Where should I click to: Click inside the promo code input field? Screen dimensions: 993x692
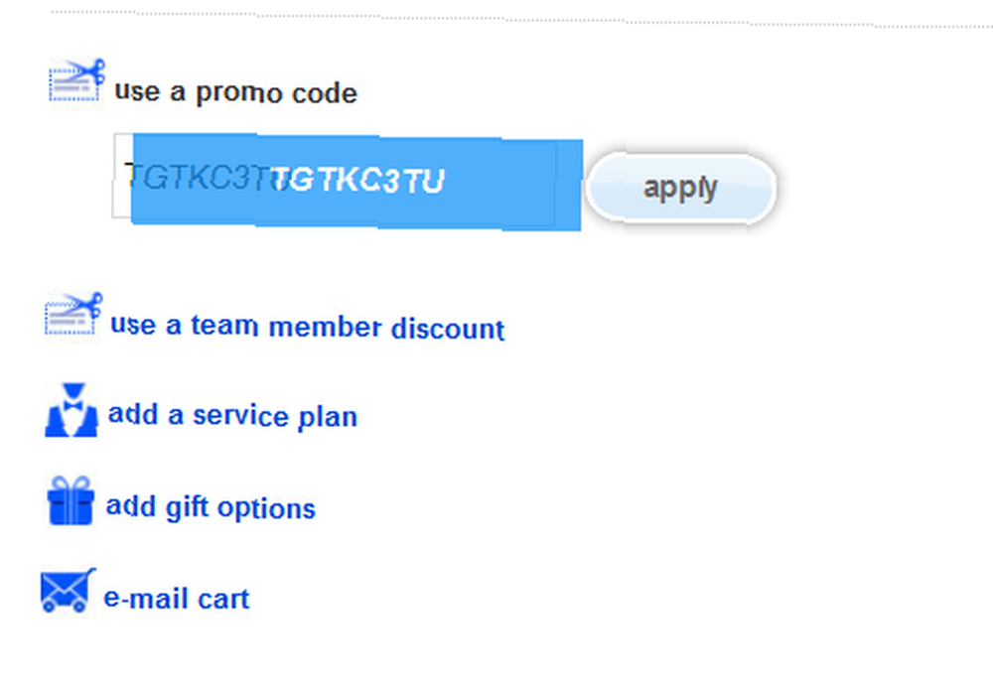pyautogui.click(x=347, y=181)
